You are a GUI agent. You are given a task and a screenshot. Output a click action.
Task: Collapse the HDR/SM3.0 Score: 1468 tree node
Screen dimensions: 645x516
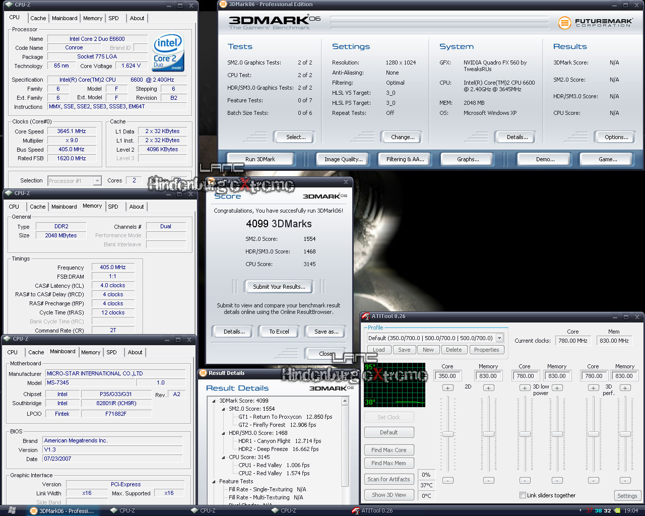[x=224, y=433]
